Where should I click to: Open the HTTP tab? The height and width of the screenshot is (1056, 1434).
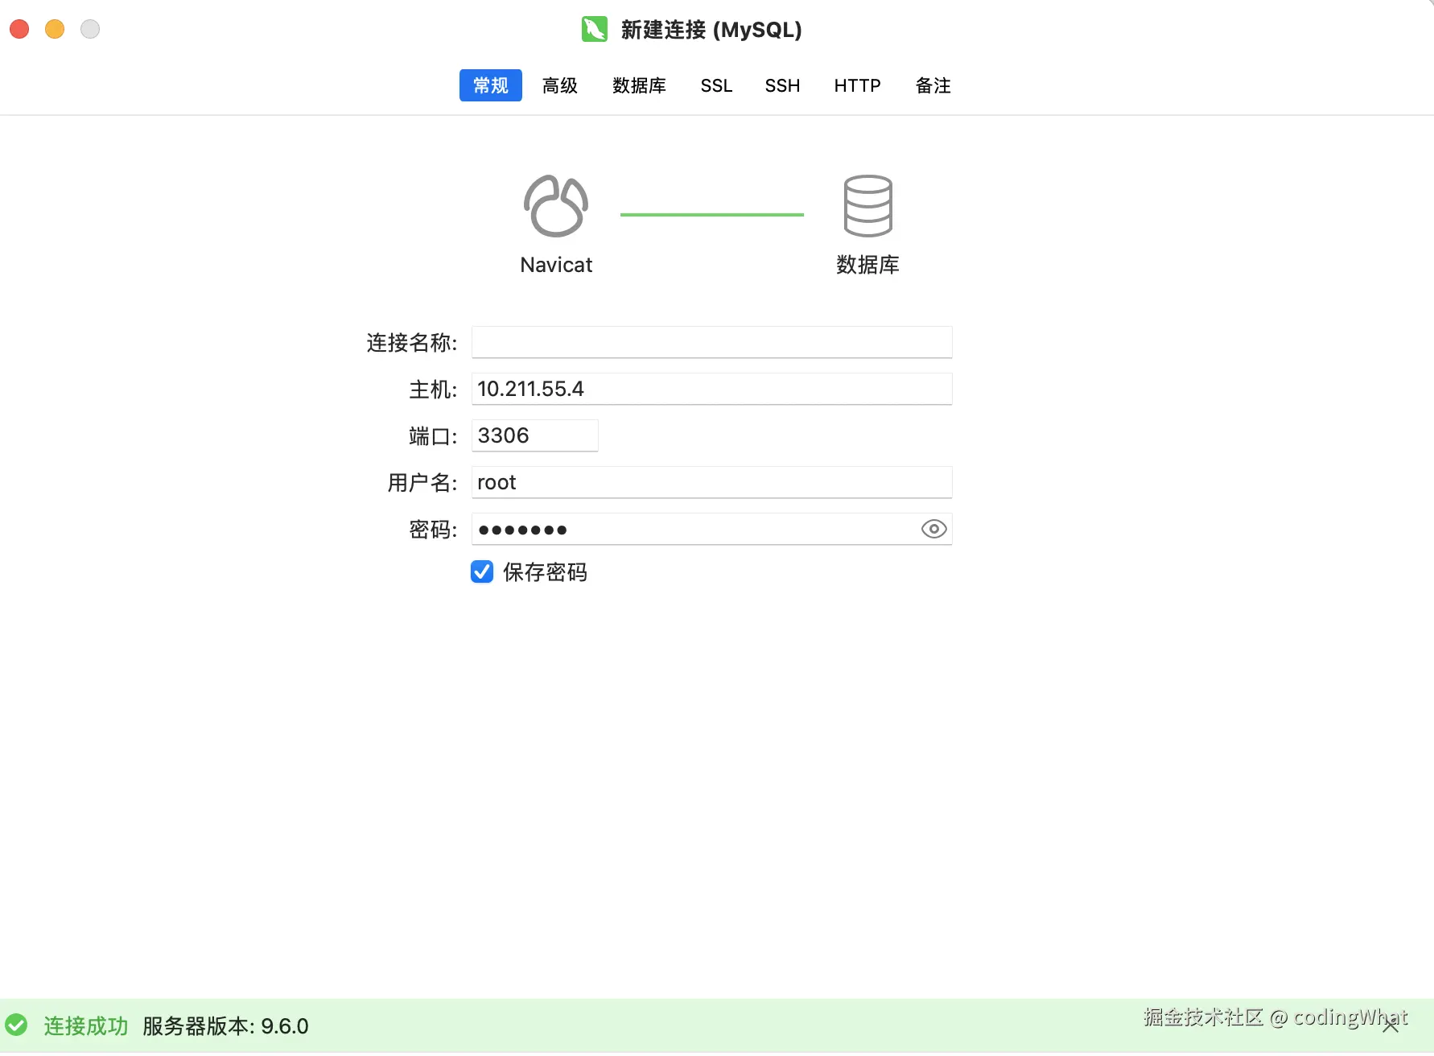857,85
